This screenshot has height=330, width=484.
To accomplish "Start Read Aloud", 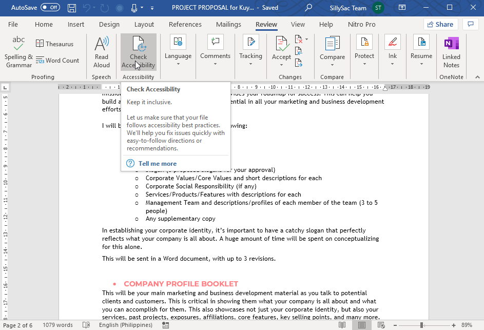I will pos(102,51).
